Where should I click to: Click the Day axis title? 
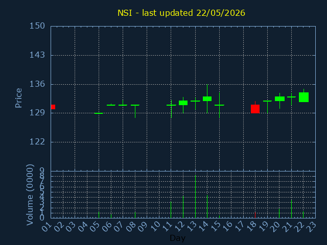tap(177, 238)
